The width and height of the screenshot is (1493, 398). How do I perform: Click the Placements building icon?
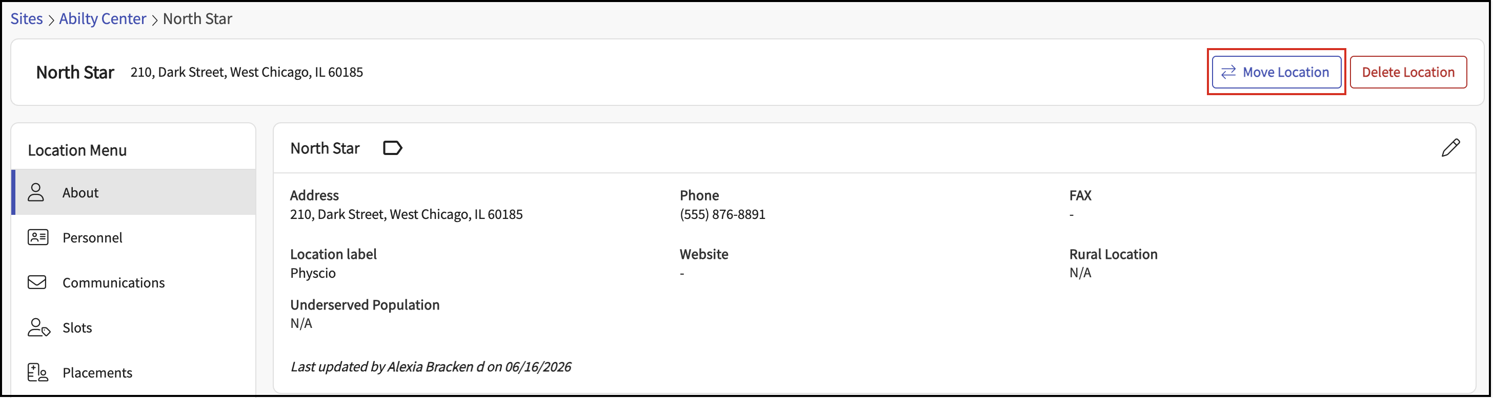coord(37,372)
